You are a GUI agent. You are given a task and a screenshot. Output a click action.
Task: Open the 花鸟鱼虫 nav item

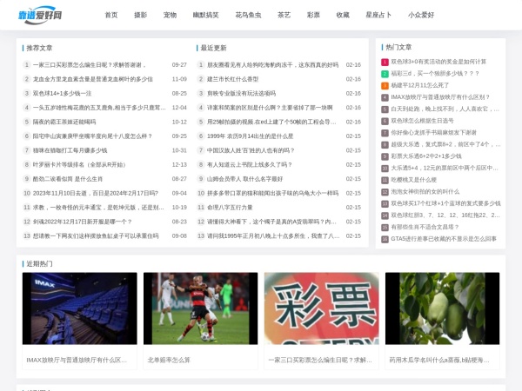pos(248,15)
